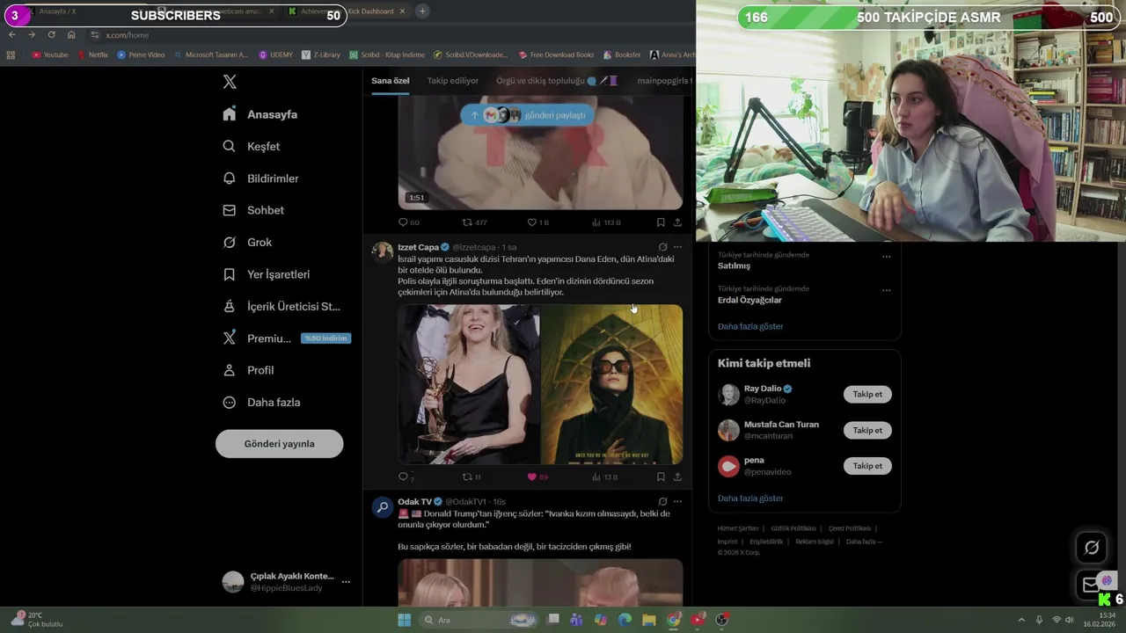
Task: Switch to Takip ediliyor tab
Action: 453,81
